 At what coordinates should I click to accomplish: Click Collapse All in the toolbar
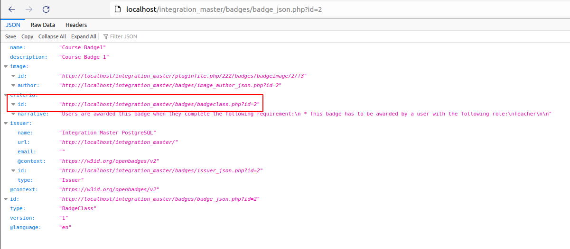52,36
